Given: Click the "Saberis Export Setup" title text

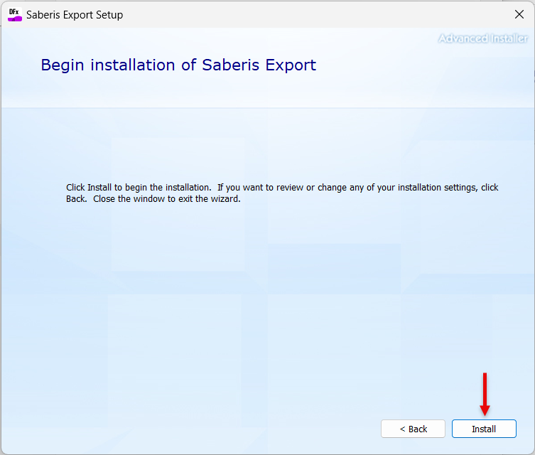Looking at the screenshot, I should tap(75, 15).
